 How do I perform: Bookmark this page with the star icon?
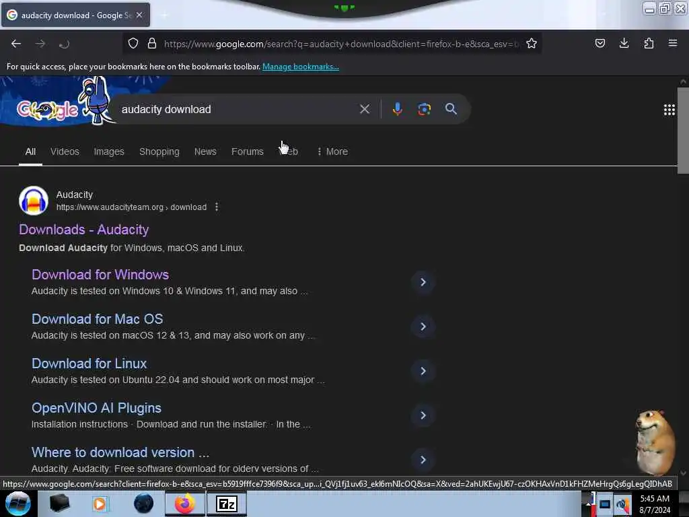532,43
